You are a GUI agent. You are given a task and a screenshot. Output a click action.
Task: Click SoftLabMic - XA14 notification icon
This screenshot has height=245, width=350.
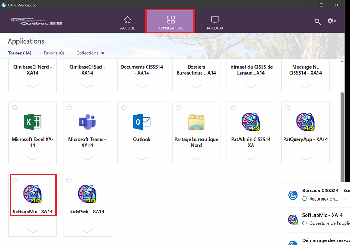pos(293,219)
